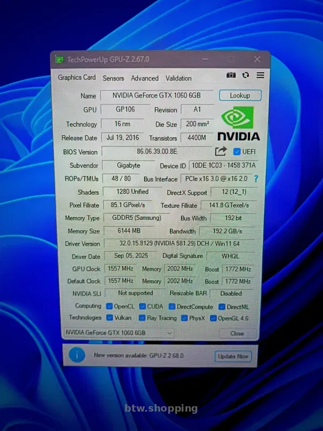
Task: Switch to the Sensors tab
Action: click(113, 78)
